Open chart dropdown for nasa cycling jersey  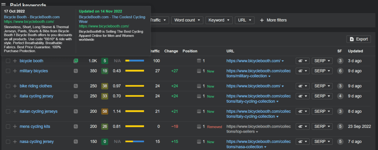pyautogui.click(x=303, y=142)
